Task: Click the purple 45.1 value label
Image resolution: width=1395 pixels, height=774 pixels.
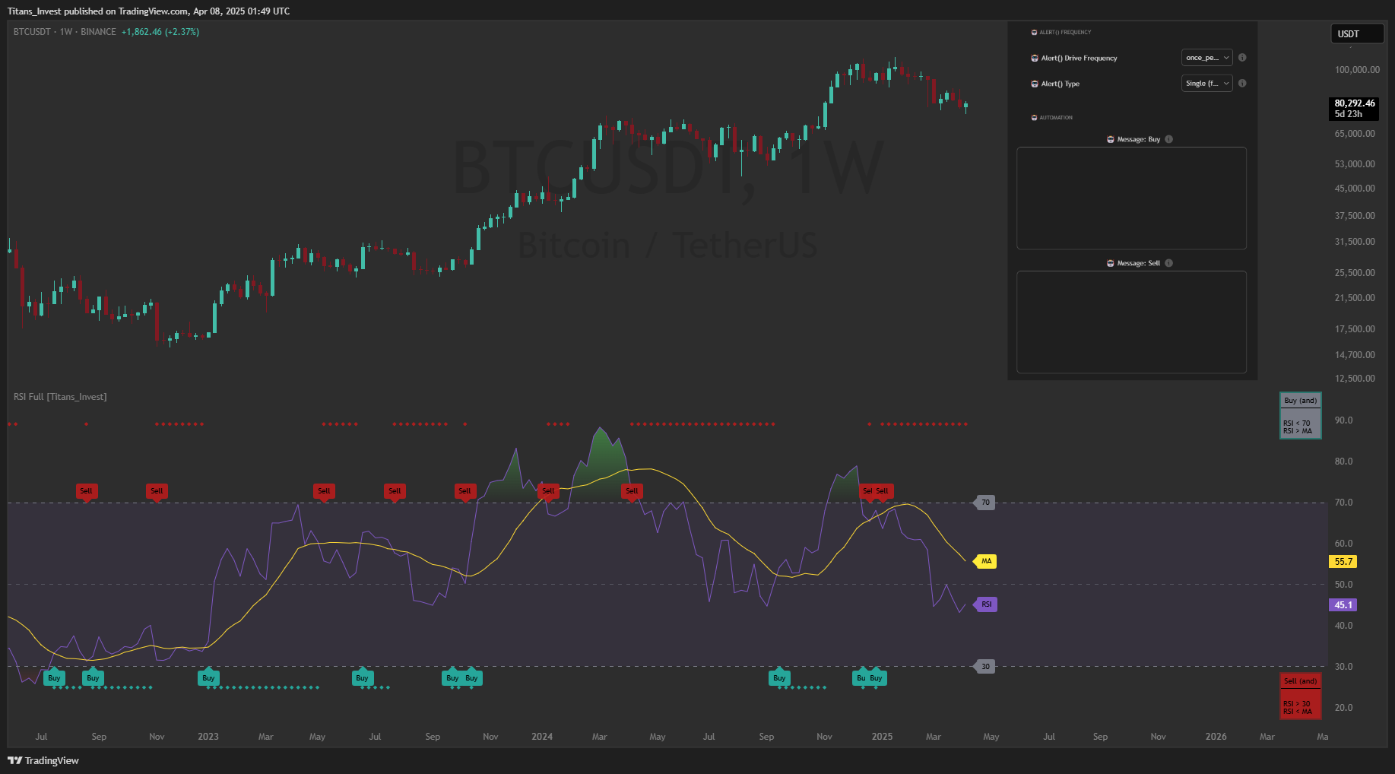Action: tap(1343, 605)
